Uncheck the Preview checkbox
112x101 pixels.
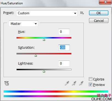click(x=90, y=85)
